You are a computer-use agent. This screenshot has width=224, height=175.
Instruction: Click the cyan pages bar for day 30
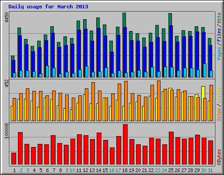pyautogui.click(x=205, y=70)
